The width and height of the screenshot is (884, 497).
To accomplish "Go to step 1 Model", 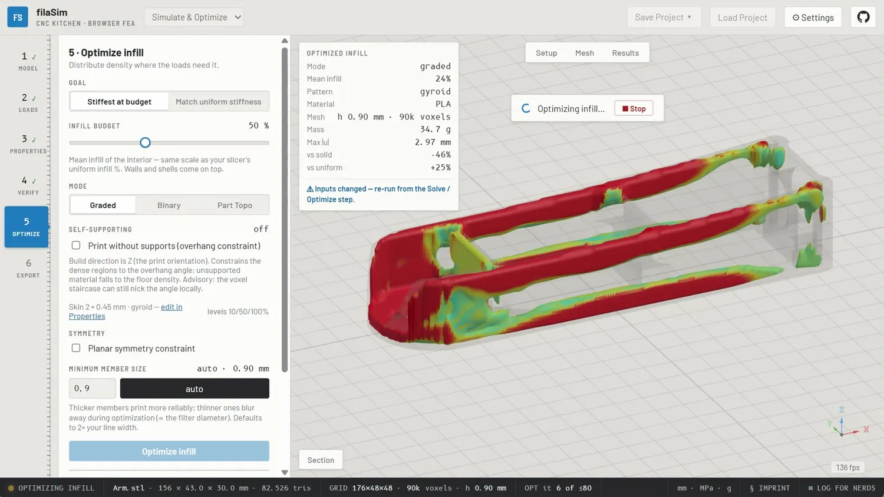I will 28,61.
